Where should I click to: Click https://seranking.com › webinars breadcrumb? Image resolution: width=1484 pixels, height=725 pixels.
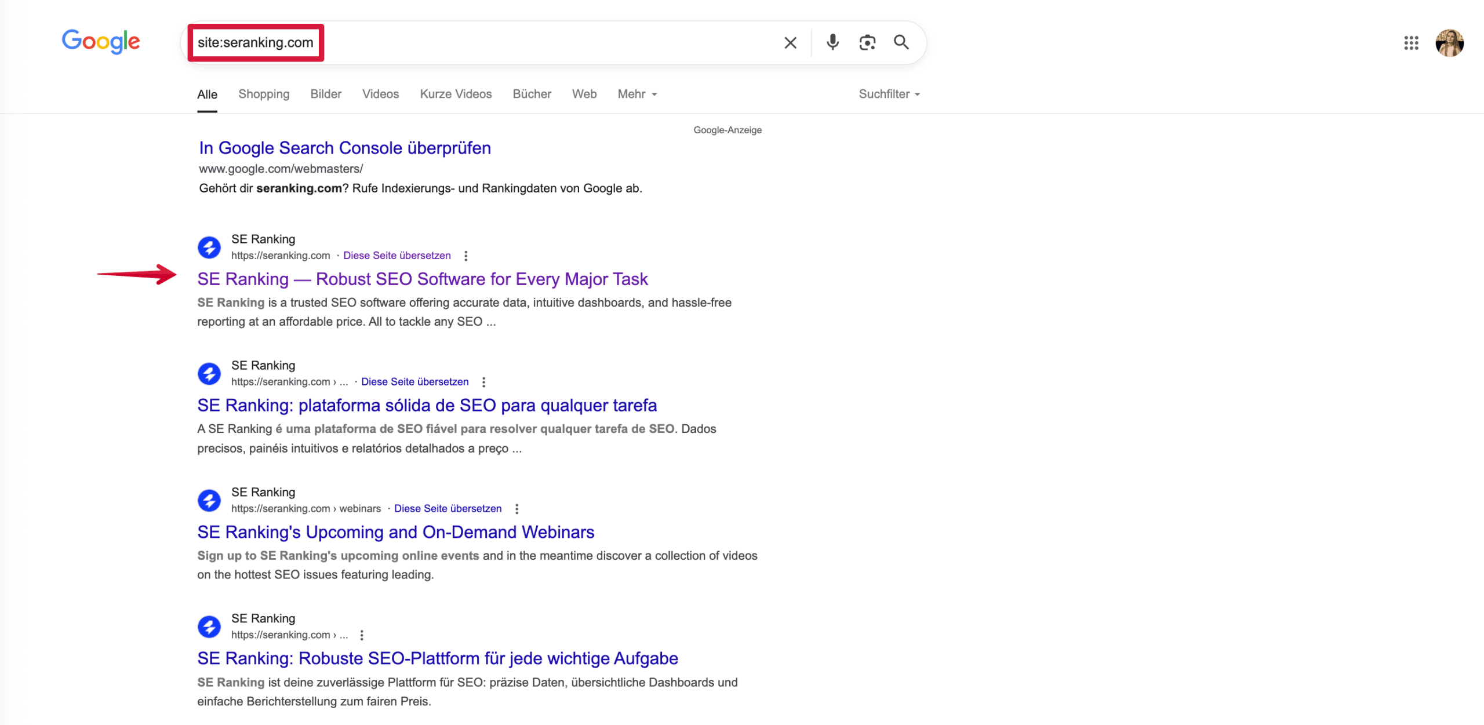tap(306, 509)
